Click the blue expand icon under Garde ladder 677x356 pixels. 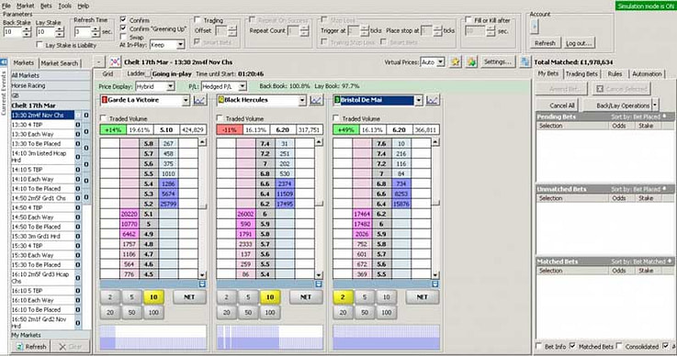tap(202, 284)
